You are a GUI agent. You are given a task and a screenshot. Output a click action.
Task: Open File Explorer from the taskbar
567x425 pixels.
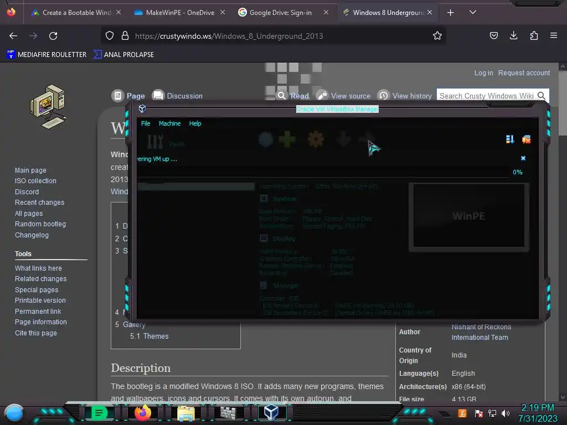pos(186,413)
